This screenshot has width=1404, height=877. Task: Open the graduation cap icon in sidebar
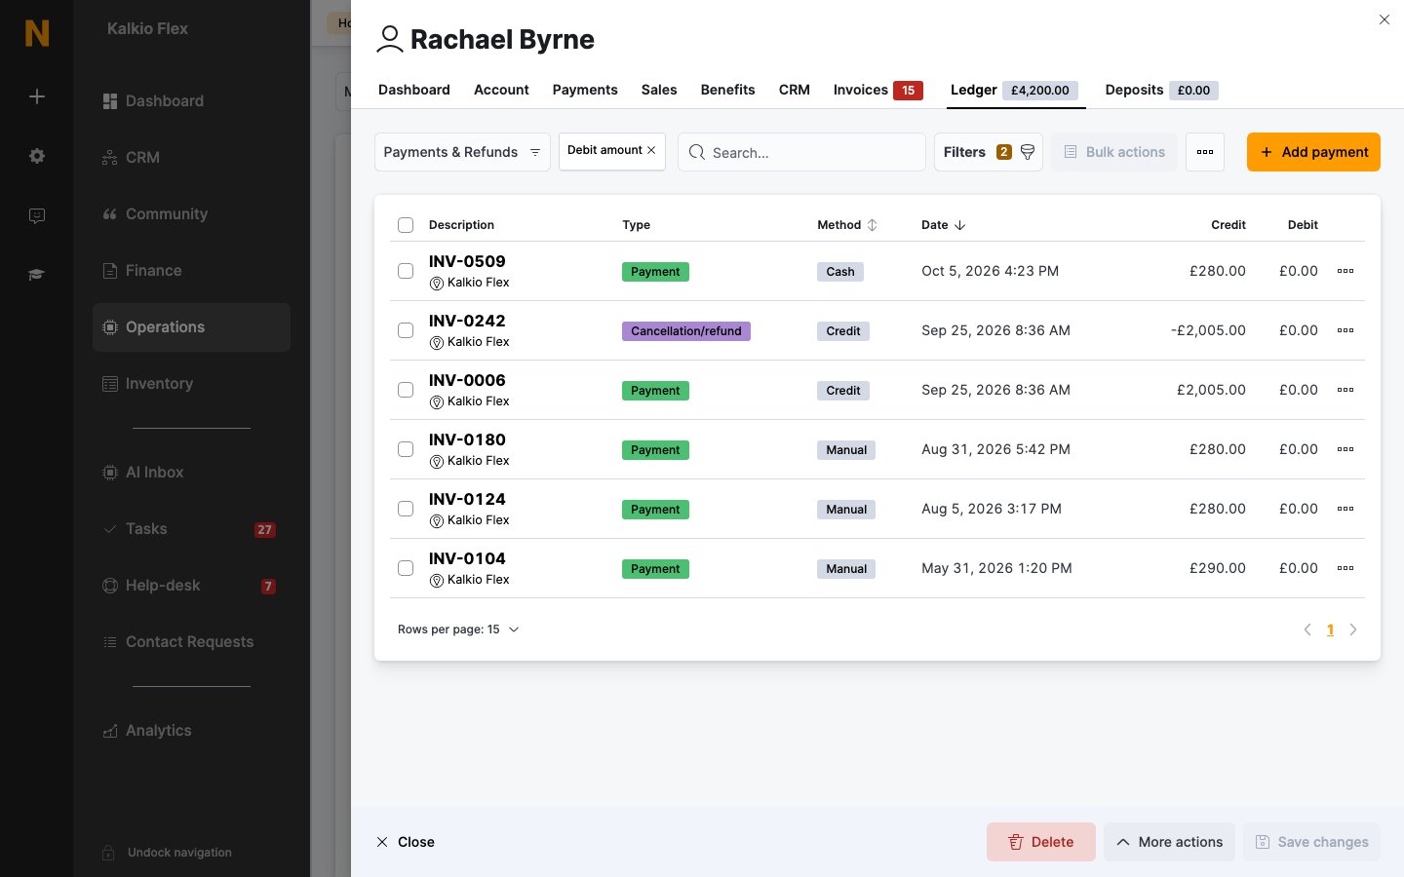click(x=37, y=275)
